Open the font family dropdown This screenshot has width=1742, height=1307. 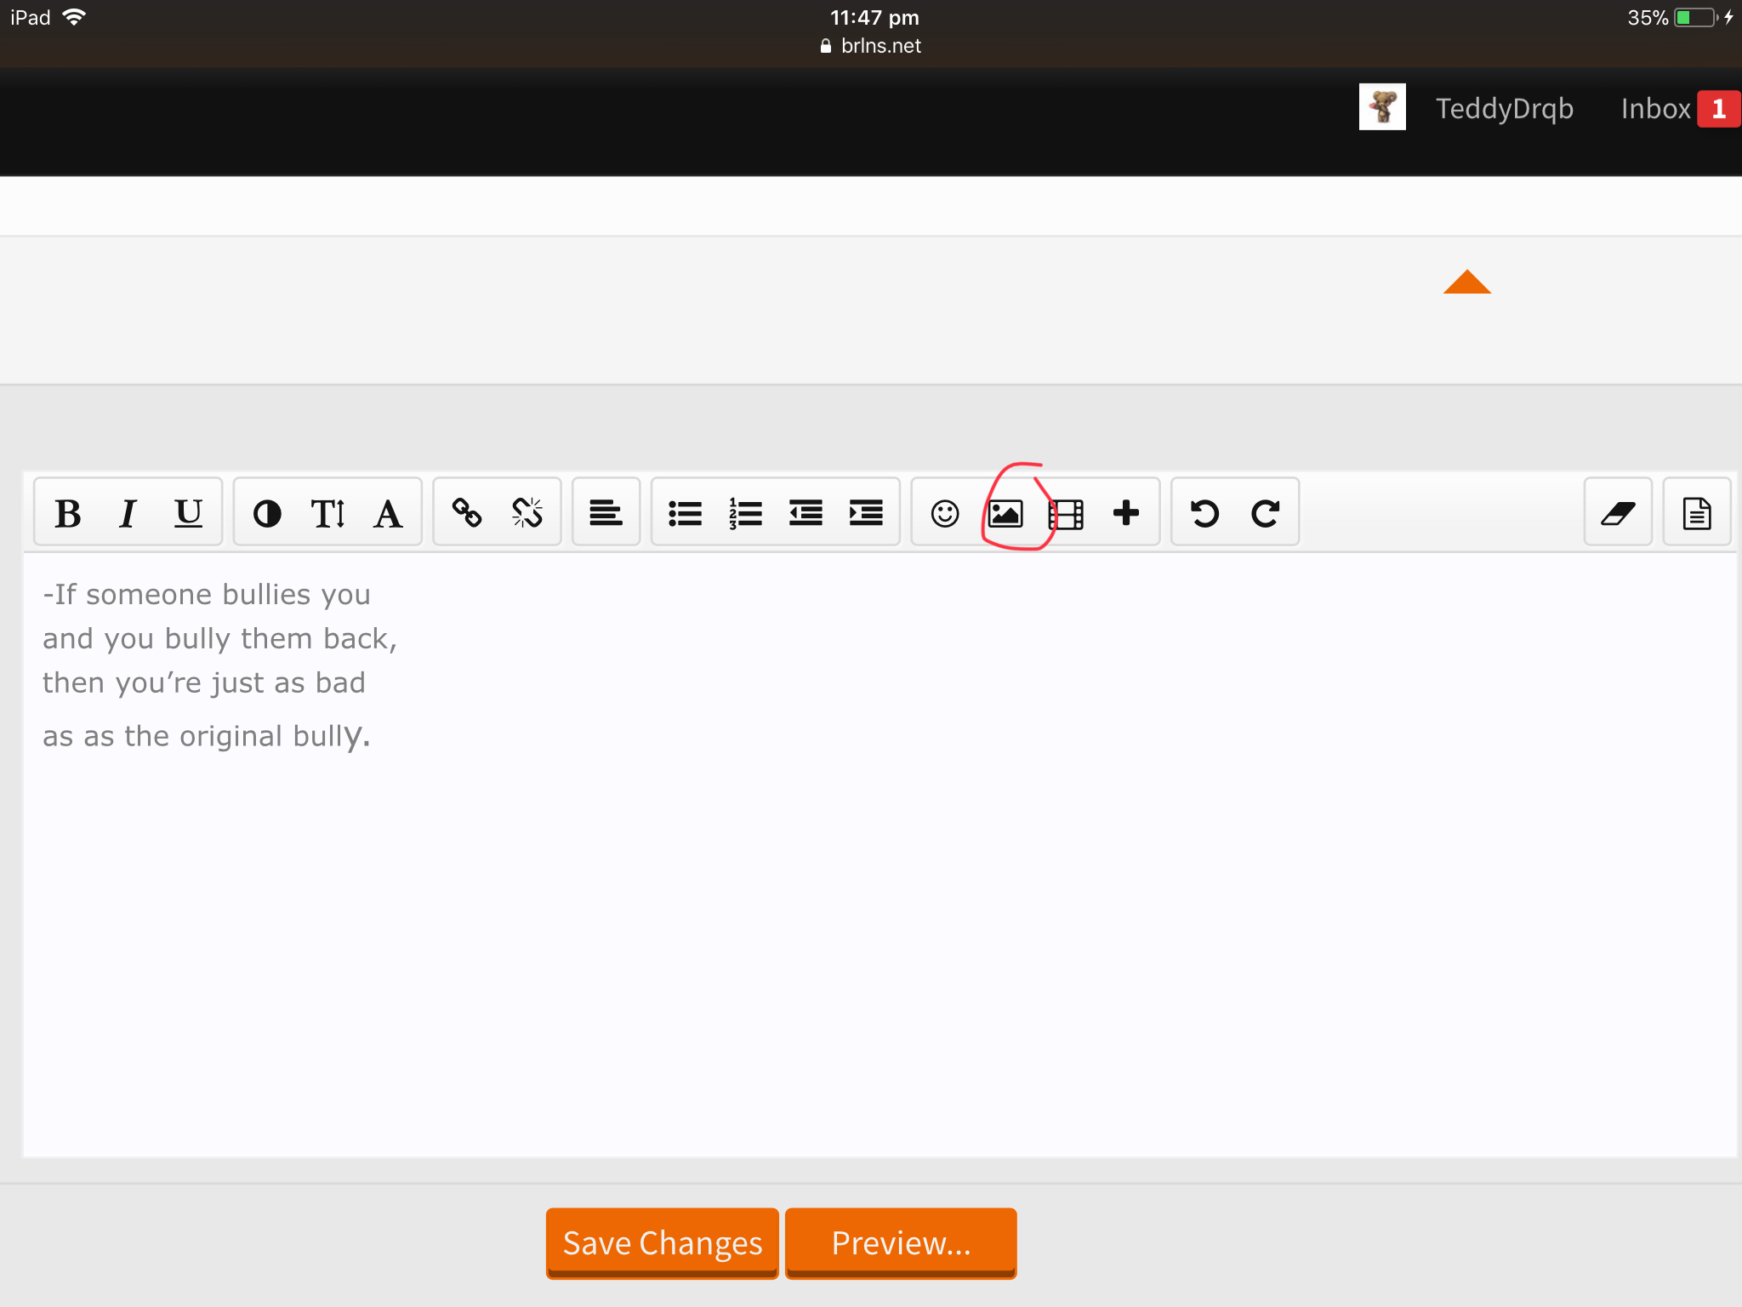click(x=388, y=513)
